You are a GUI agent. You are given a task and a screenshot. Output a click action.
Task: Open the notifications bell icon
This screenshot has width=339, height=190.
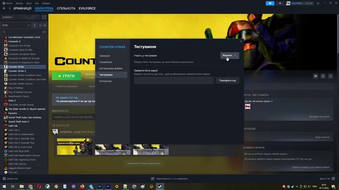280,3
